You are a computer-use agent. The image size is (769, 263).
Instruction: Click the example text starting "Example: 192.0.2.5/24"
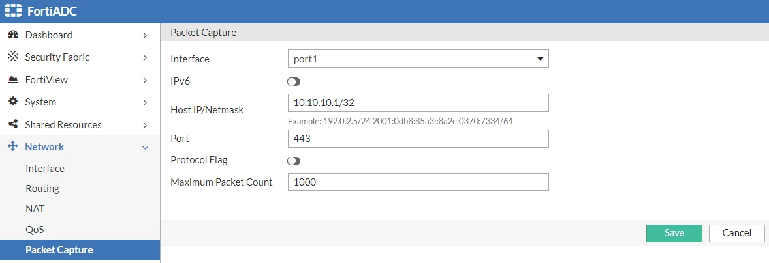[x=400, y=121]
